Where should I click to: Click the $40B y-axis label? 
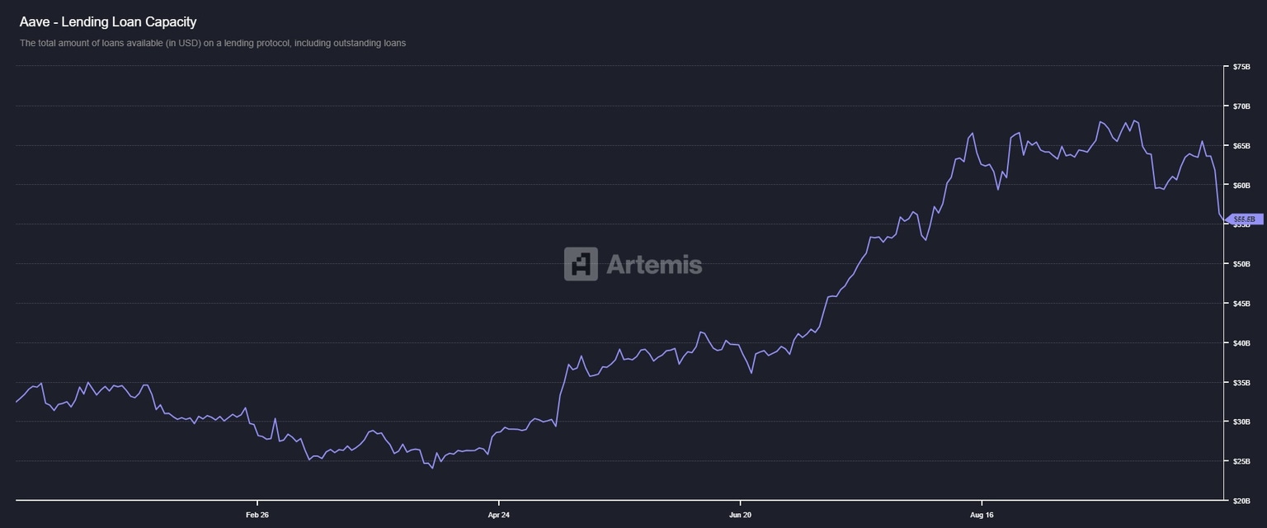point(1241,343)
